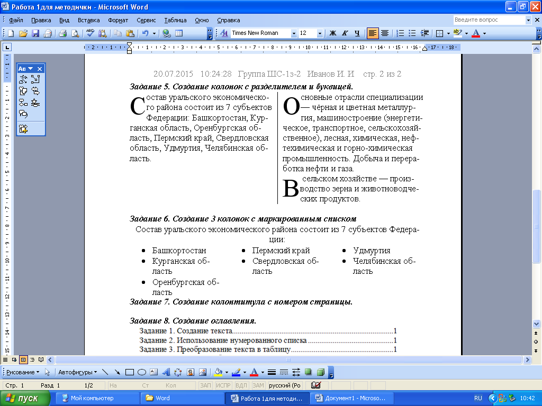Image resolution: width=542 pixels, height=406 pixels.
Task: Insert WordArt object
Action: (166, 372)
